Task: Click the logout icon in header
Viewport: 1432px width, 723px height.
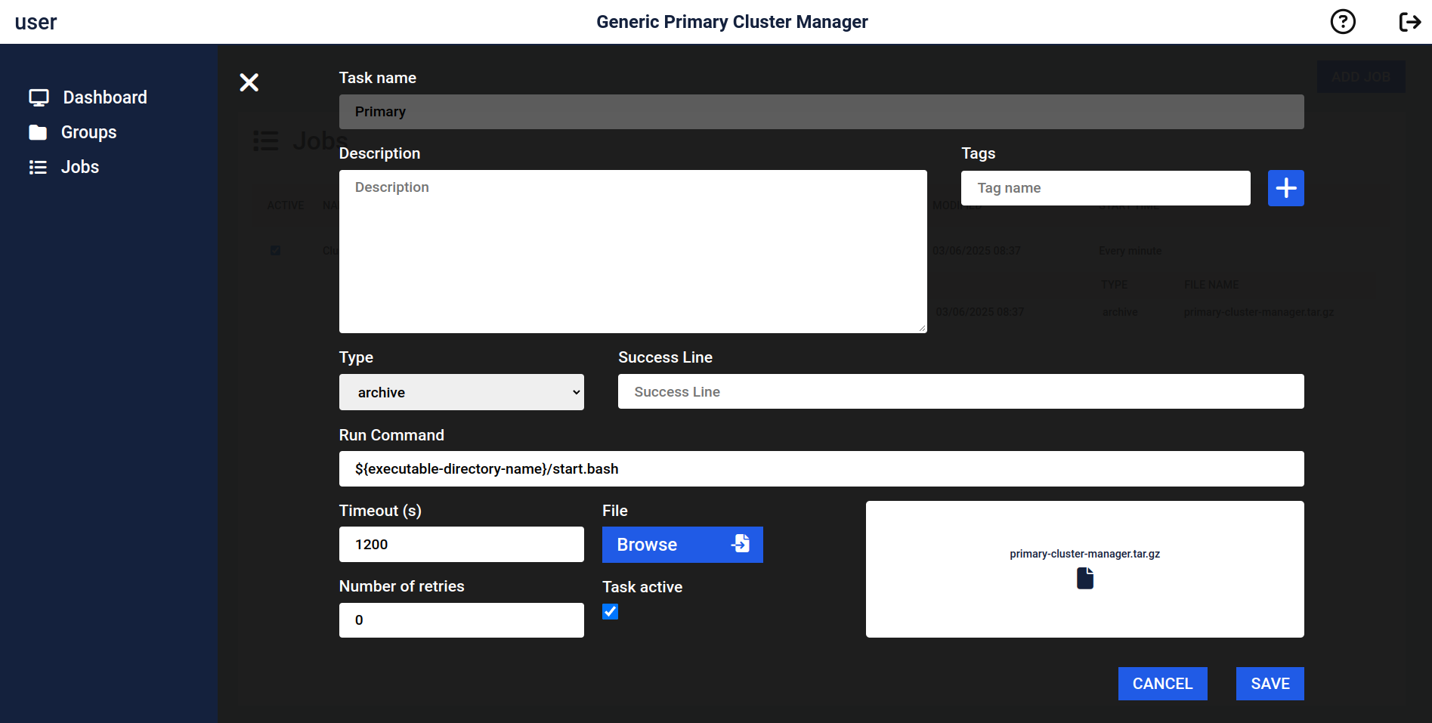Action: pos(1409,22)
